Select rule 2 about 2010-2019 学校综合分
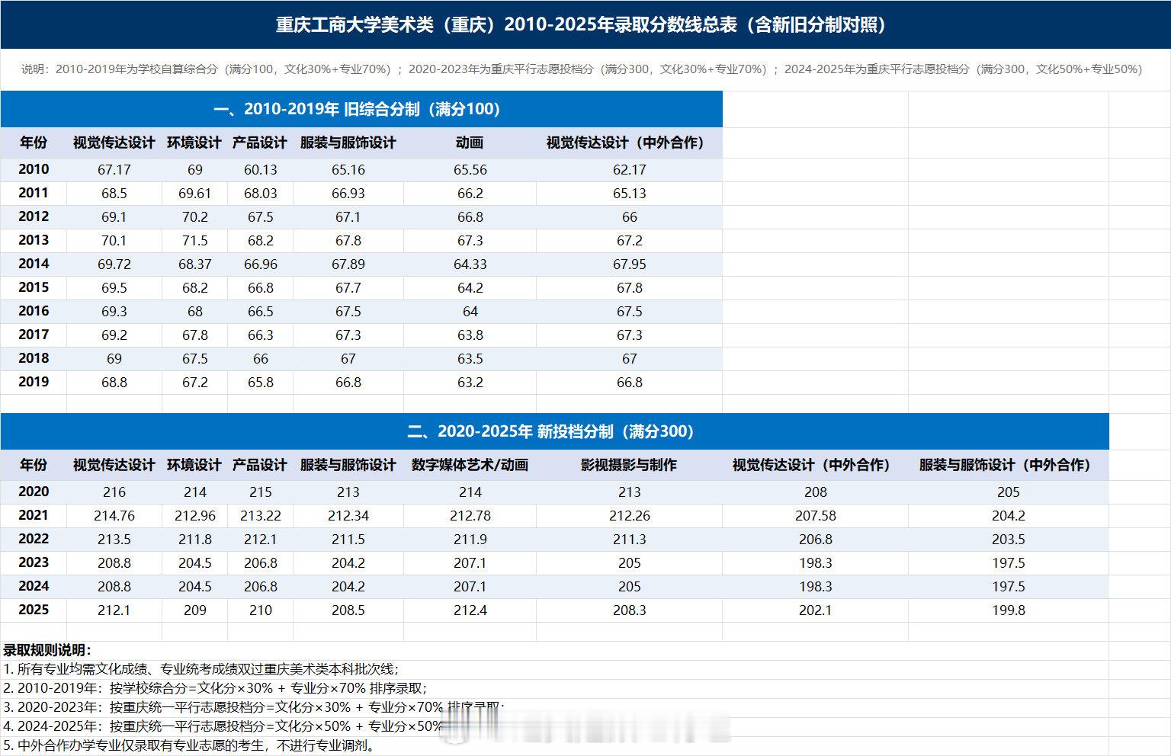This screenshot has width=1171, height=756. [215, 688]
